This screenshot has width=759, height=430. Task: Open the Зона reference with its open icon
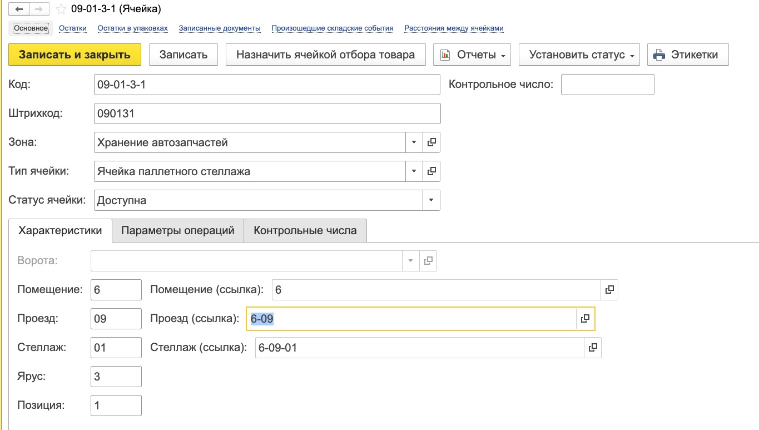pos(431,142)
